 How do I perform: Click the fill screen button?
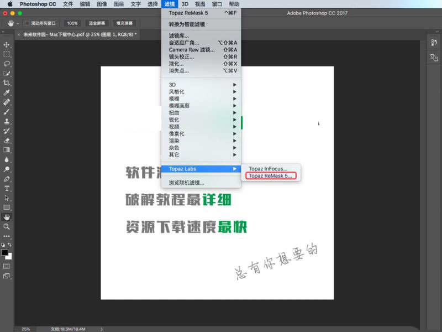click(x=124, y=23)
